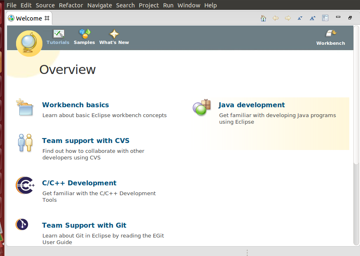
Task: Open the Project menu
Action: pyautogui.click(x=149, y=5)
